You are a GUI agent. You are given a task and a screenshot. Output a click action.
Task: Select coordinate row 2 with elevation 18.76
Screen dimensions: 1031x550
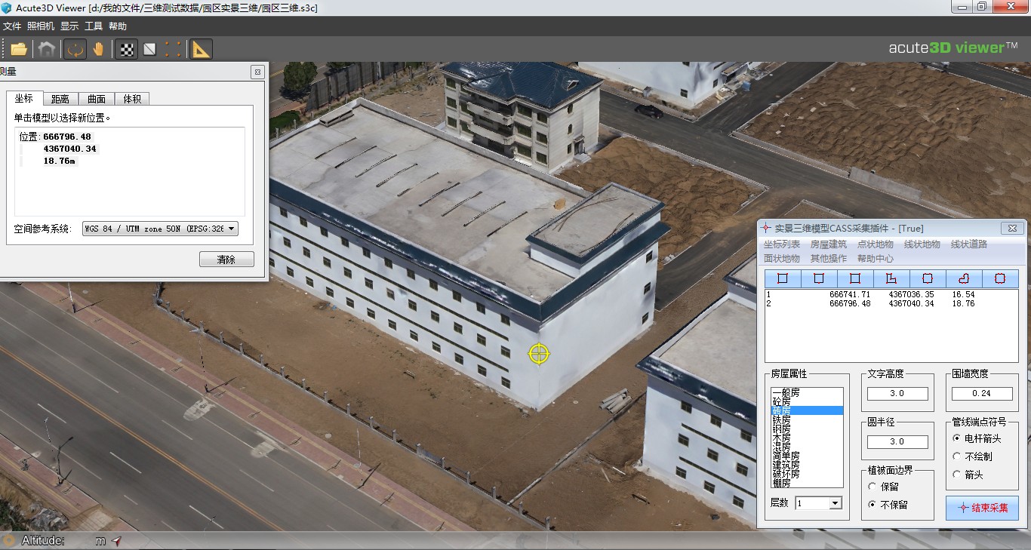click(891, 303)
